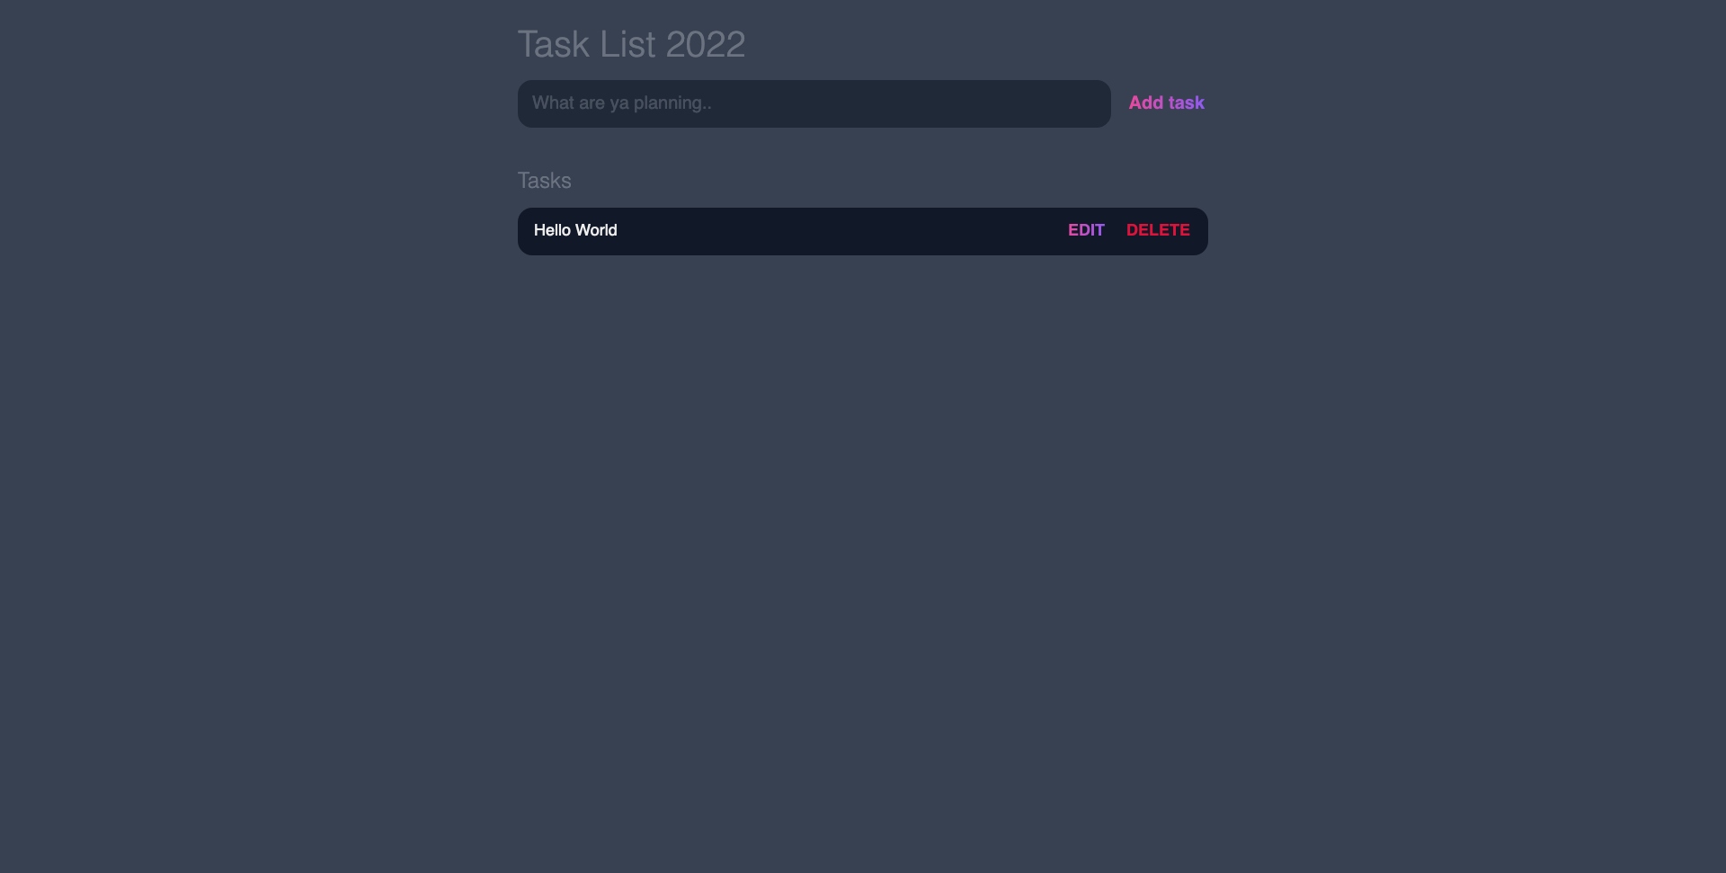Screen dimensions: 1726x873
Task: Delete the Hello World task
Action: pyautogui.click(x=1158, y=230)
